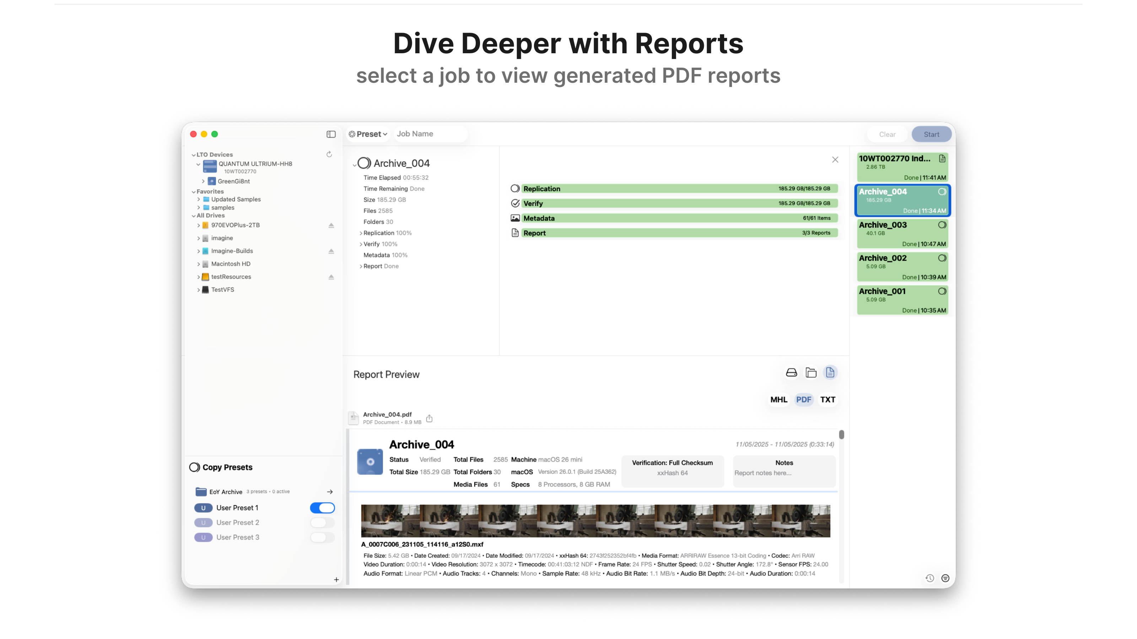Expand the Macintosh HD drive
The height and width of the screenshot is (639, 1137).
pos(199,264)
